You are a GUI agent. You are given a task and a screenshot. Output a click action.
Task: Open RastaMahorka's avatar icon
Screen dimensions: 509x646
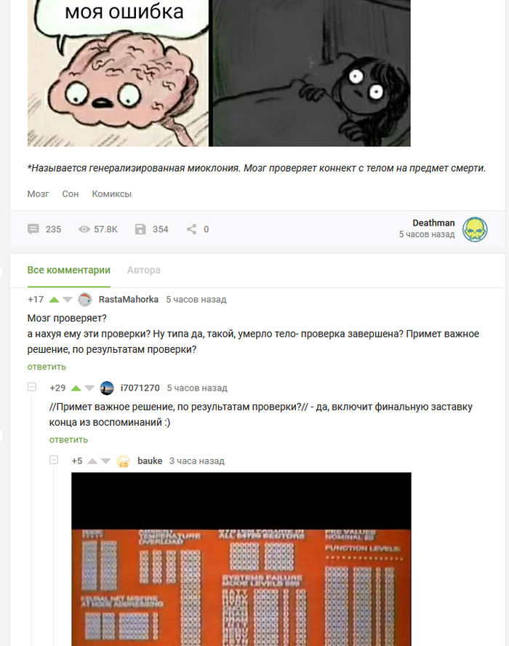pos(85,300)
